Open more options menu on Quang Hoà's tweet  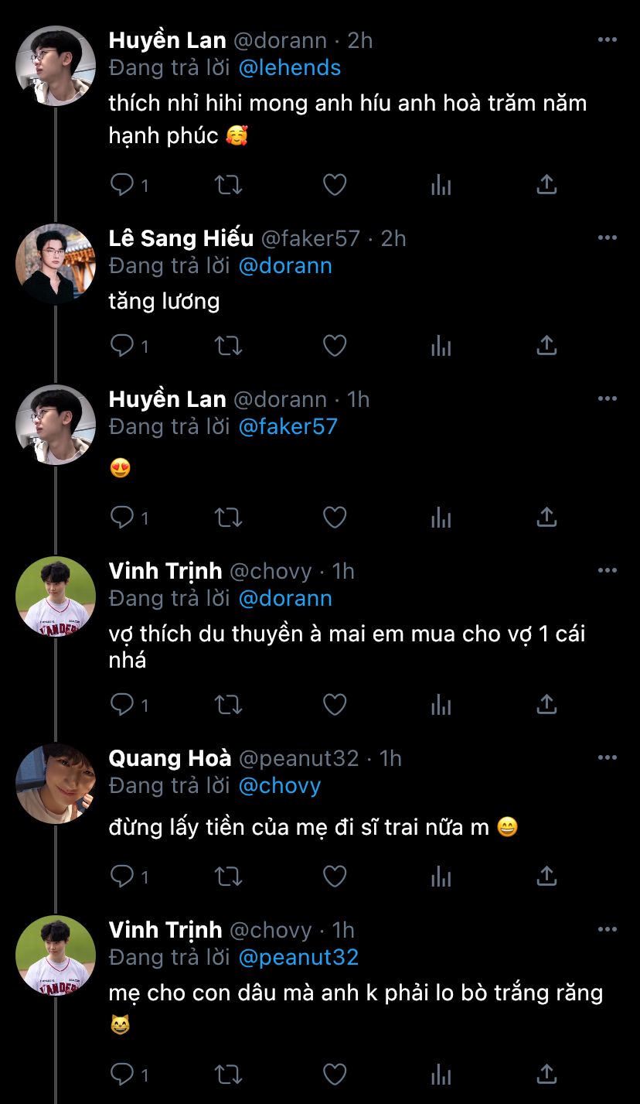608,758
